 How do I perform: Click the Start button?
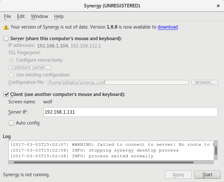click(x=207, y=175)
